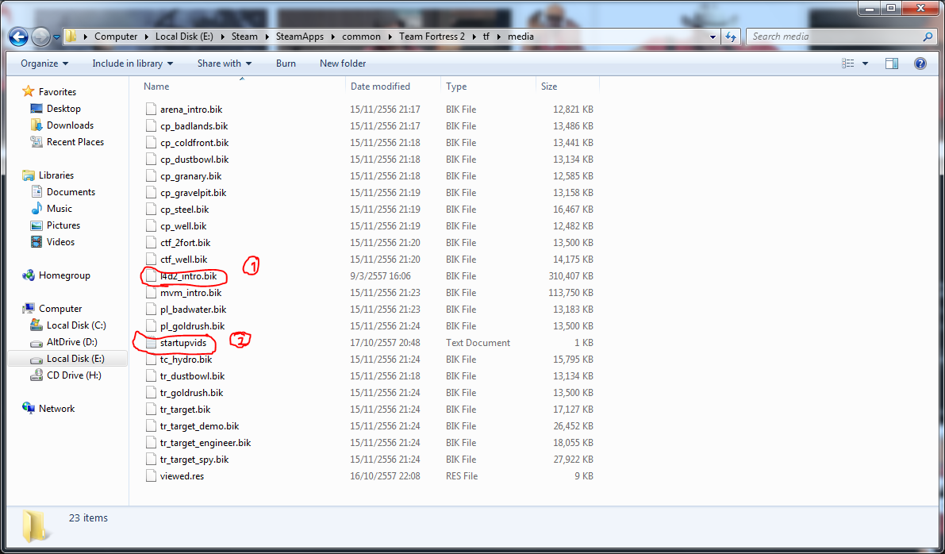Click the file icon of ctf_well.bik
Image resolution: width=945 pixels, height=554 pixels.
[151, 260]
